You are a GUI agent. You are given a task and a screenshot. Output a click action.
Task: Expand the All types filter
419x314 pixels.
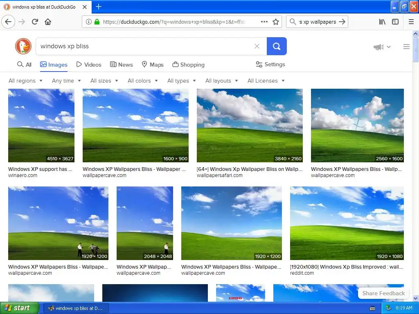point(181,81)
